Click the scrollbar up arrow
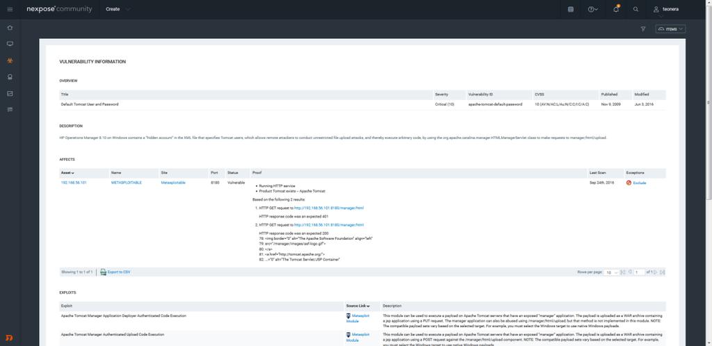This screenshot has width=712, height=346. (x=709, y=2)
